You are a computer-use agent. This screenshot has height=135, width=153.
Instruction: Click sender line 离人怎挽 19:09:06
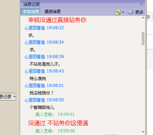[x=55, y=131]
